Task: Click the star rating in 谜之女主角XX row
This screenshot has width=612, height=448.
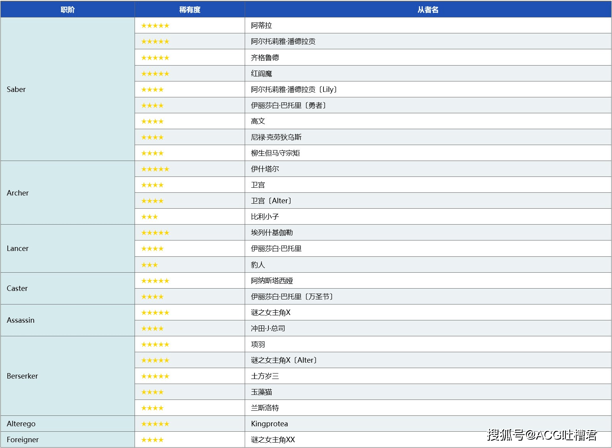Action: [x=152, y=439]
